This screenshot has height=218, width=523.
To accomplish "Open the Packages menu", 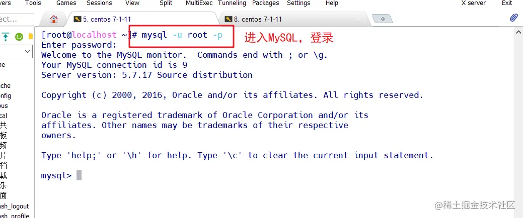I will click(265, 3).
